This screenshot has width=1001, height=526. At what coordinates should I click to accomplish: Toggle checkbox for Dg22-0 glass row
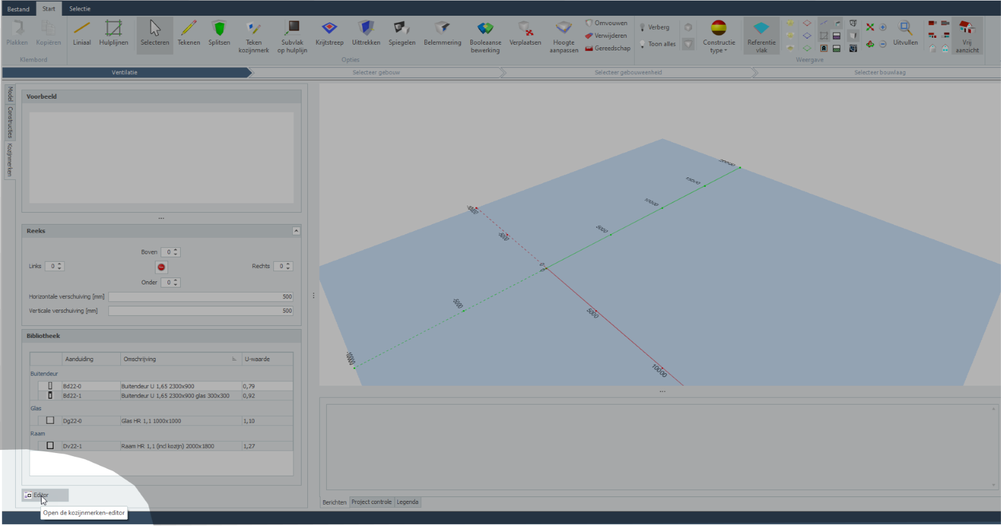[50, 420]
